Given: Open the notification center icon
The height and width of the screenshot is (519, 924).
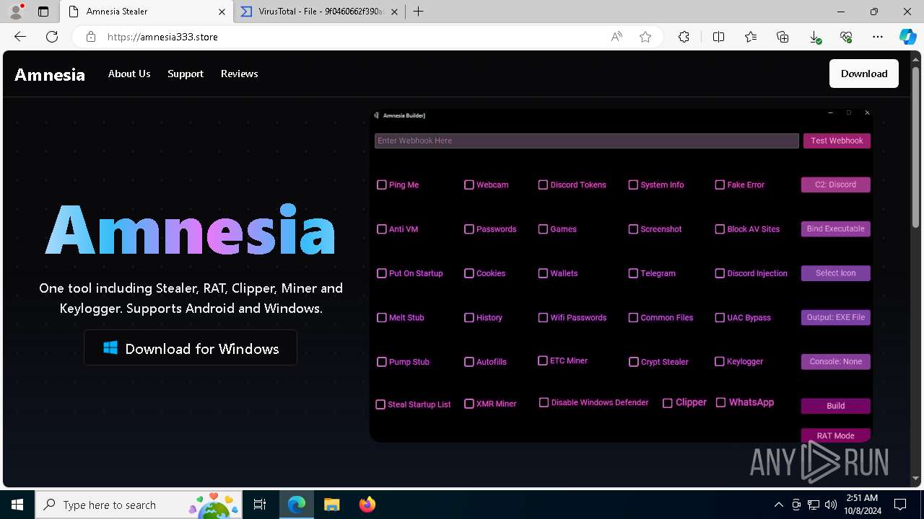Looking at the screenshot, I should (900, 505).
